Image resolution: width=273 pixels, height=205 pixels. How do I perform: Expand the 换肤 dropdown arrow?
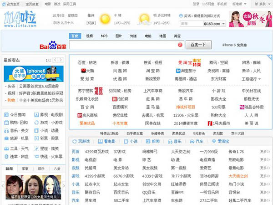[x=268, y=4]
